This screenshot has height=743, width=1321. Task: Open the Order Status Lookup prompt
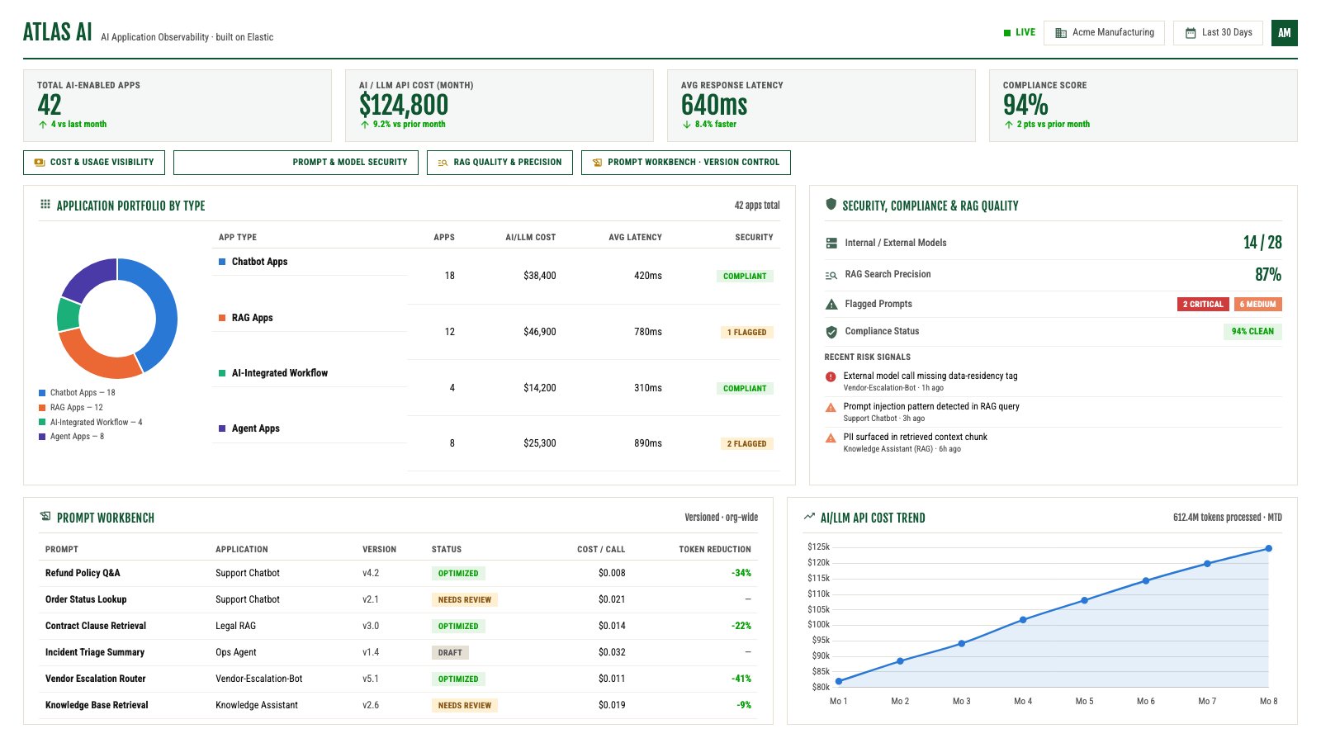click(x=86, y=599)
